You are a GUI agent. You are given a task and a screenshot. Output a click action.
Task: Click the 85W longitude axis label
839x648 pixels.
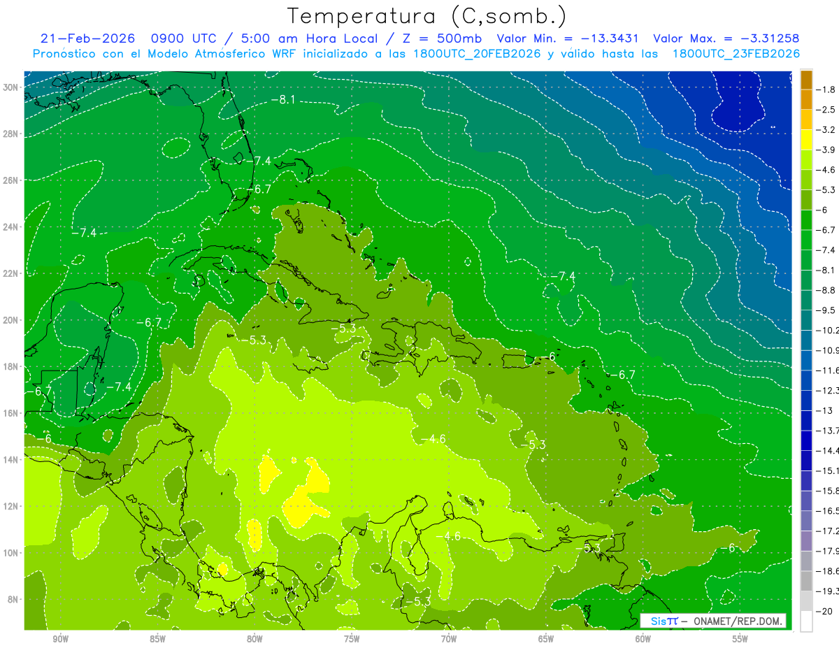point(157,639)
